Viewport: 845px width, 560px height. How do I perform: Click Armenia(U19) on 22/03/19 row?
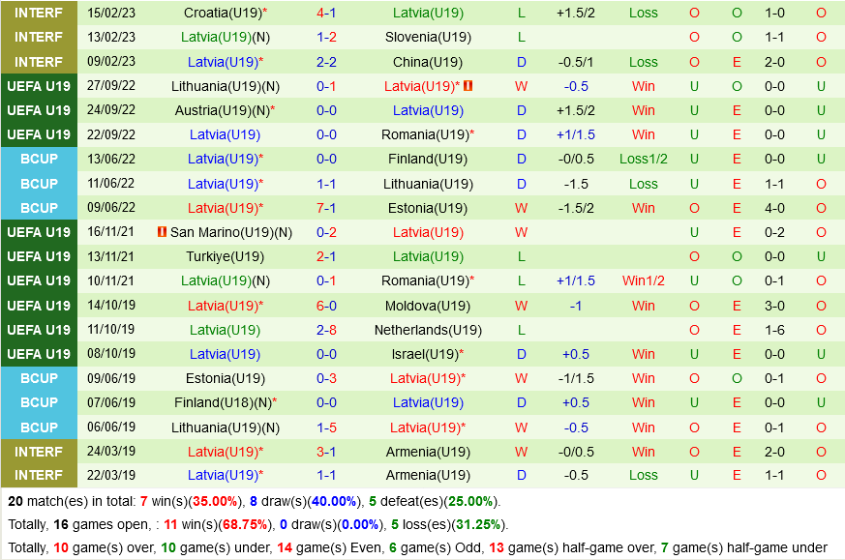pyautogui.click(x=428, y=476)
